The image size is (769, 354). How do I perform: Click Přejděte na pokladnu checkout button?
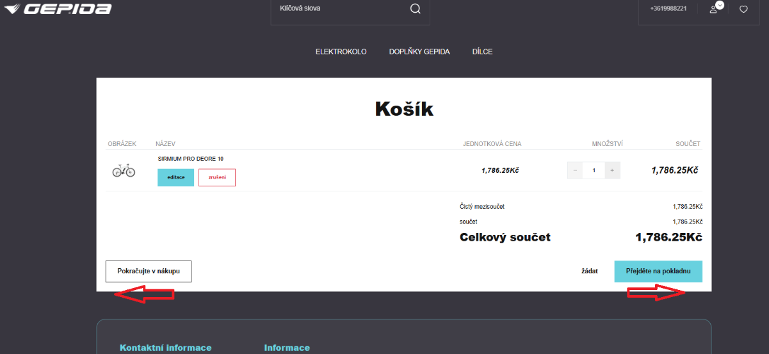[658, 271]
